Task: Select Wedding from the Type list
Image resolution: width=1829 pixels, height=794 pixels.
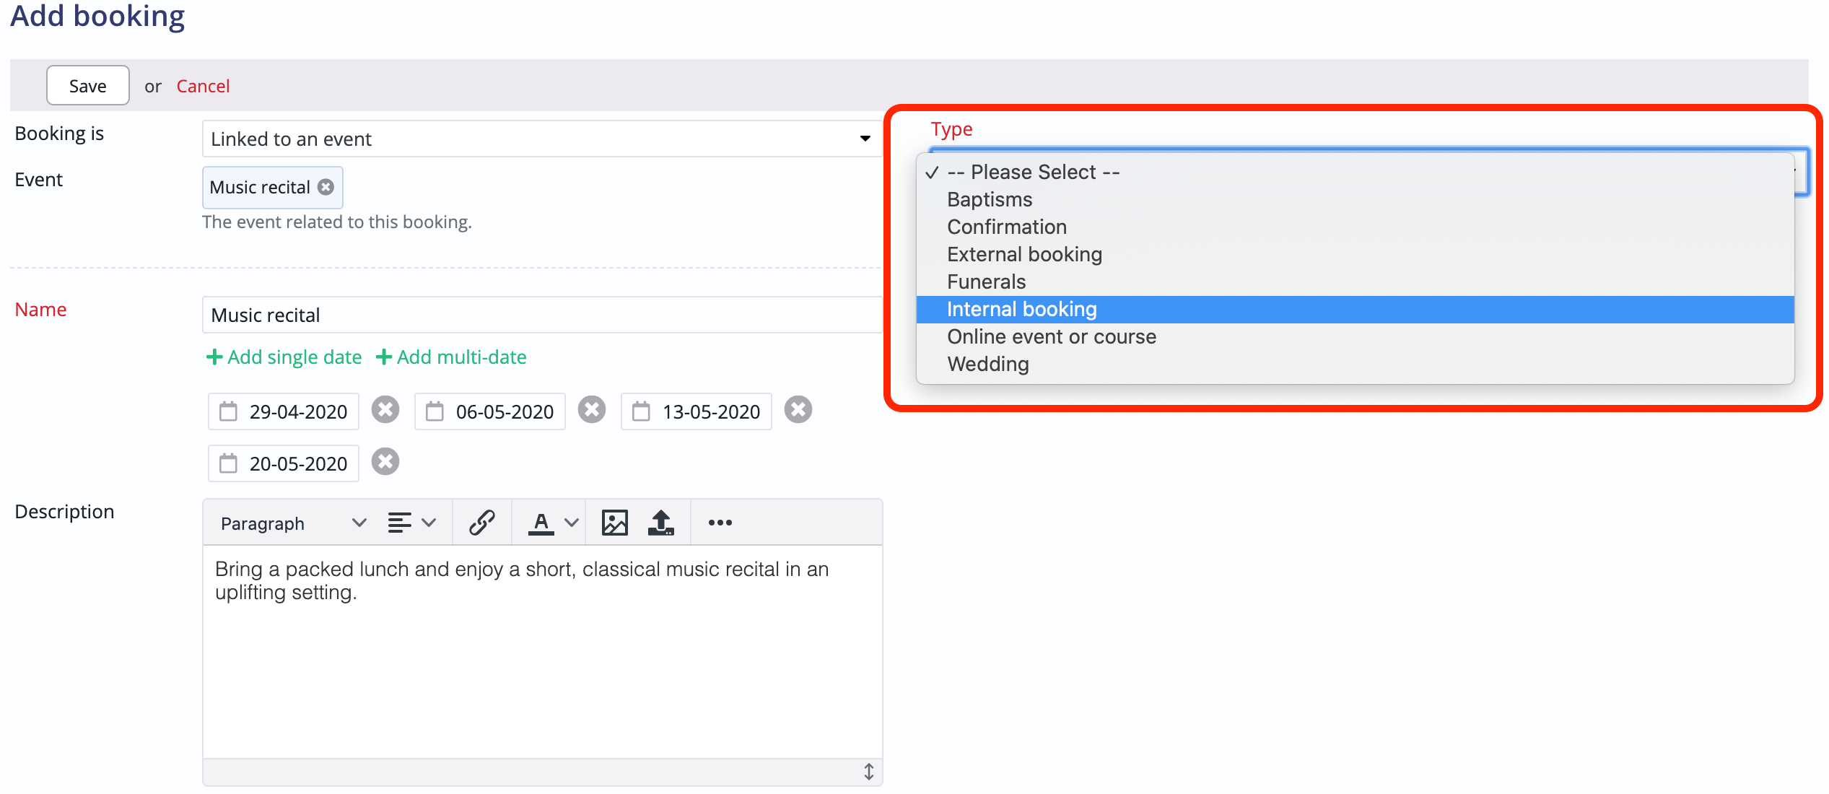Action: point(987,364)
